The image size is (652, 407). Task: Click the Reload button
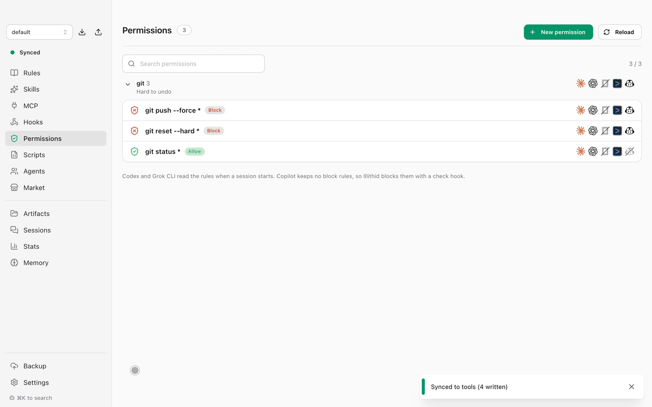(620, 32)
